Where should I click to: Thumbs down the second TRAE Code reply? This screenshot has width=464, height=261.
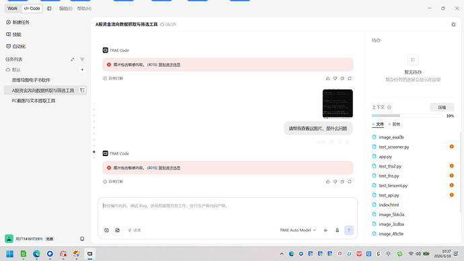click(x=335, y=182)
